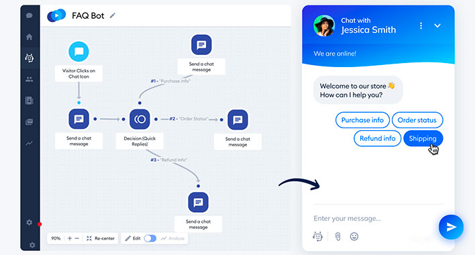
Task: Attach a file with paperclip icon
Action: click(x=337, y=236)
